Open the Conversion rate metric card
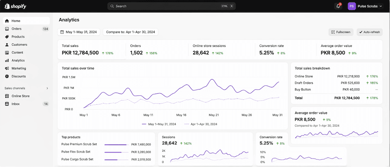The image size is (390, 167). pos(286,49)
